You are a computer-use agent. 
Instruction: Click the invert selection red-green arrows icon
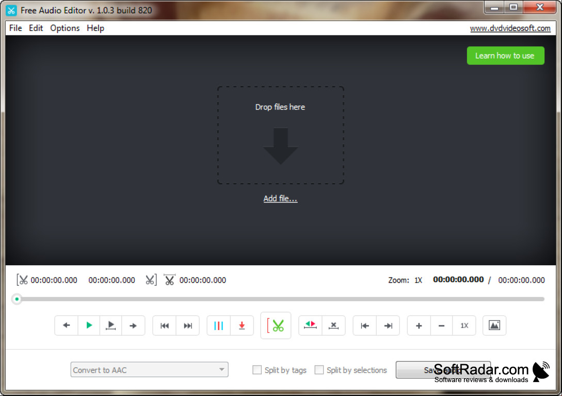(x=310, y=325)
